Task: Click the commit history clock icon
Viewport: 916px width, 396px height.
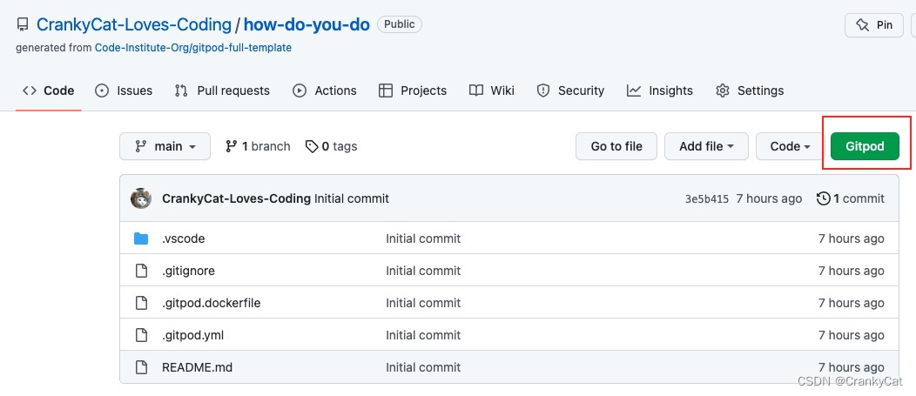Action: click(x=823, y=198)
